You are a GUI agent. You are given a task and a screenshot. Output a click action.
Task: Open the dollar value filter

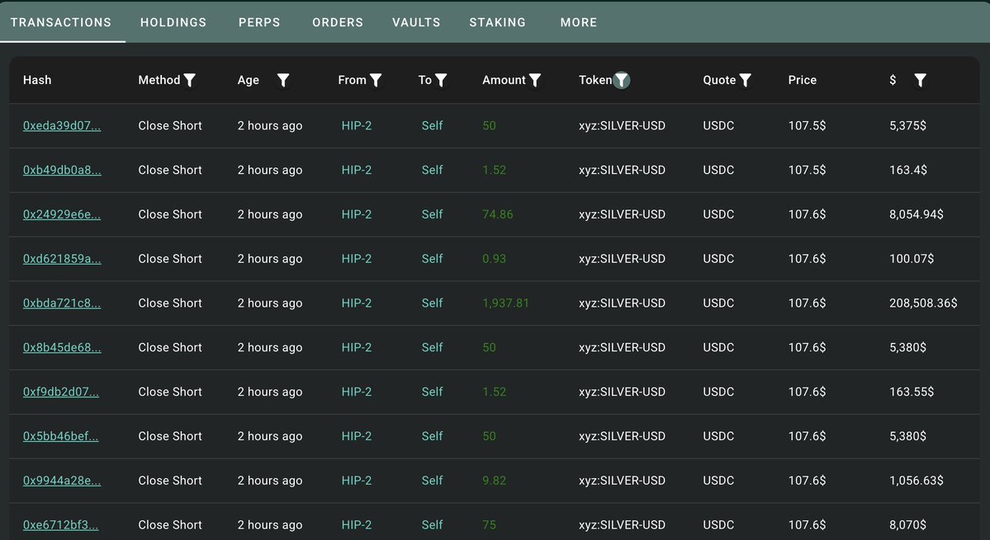coord(920,80)
